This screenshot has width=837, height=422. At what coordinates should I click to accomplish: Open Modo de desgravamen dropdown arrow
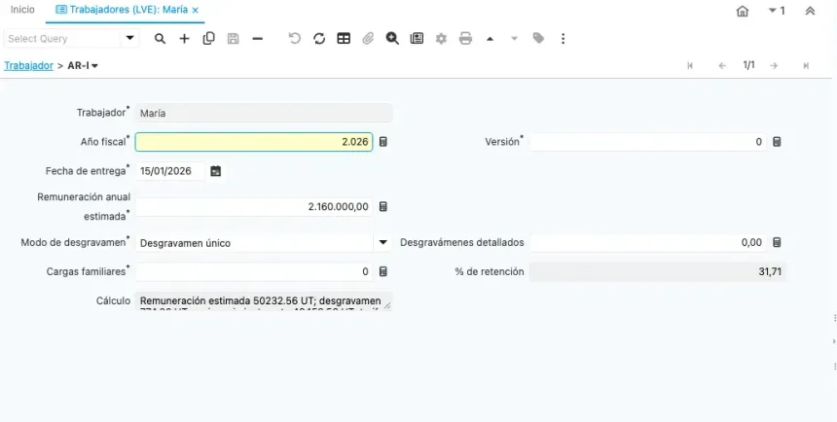point(382,243)
